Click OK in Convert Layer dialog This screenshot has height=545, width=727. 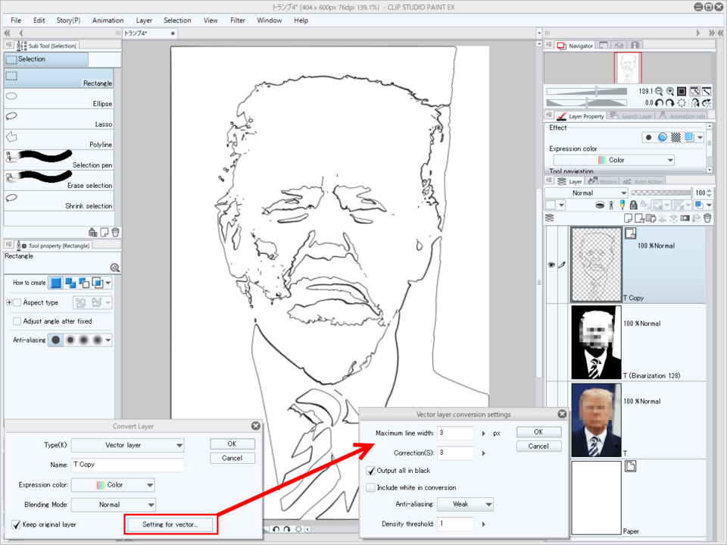coord(232,443)
